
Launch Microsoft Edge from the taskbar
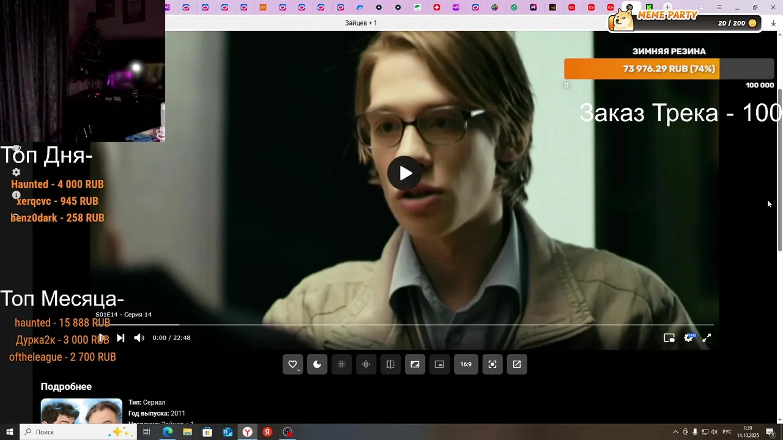pyautogui.click(x=168, y=432)
